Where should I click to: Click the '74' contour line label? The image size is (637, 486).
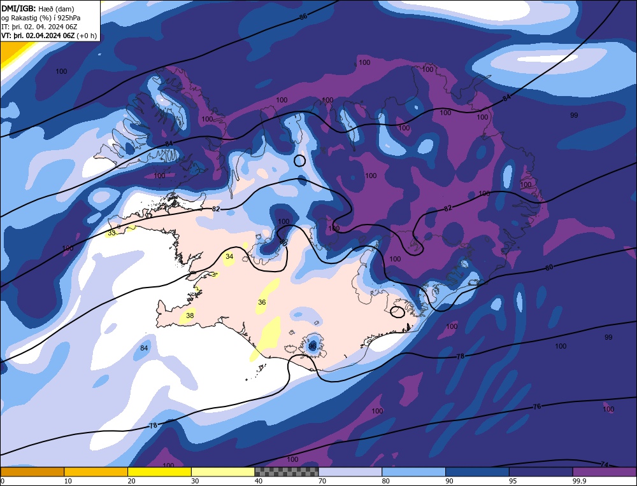(x=604, y=464)
